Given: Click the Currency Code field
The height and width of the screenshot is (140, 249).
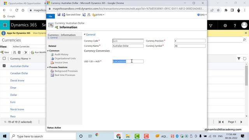Looking at the screenshot, I should (x=128, y=41).
